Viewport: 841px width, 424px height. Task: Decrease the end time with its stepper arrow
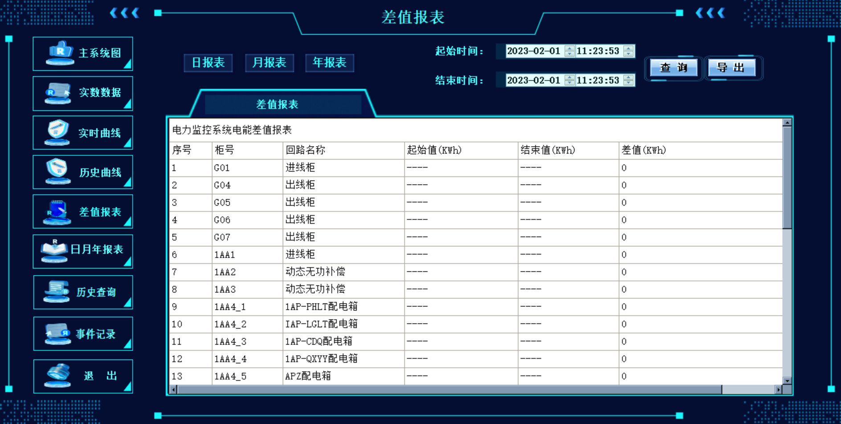coord(628,83)
